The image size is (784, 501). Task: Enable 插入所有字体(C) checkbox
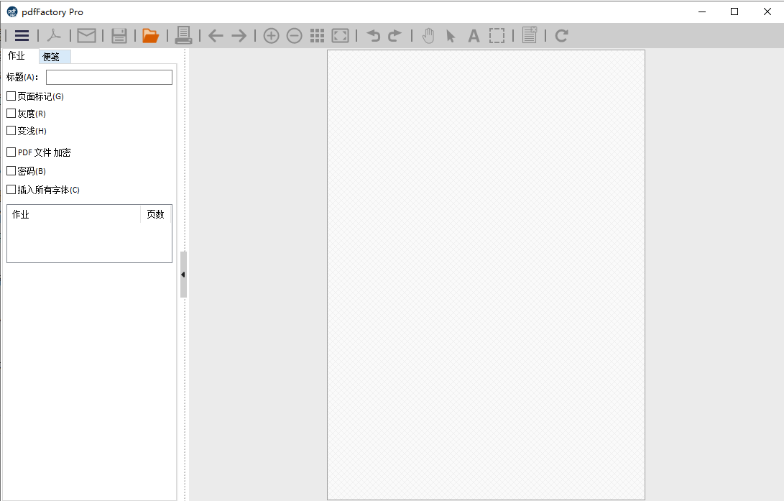point(11,190)
